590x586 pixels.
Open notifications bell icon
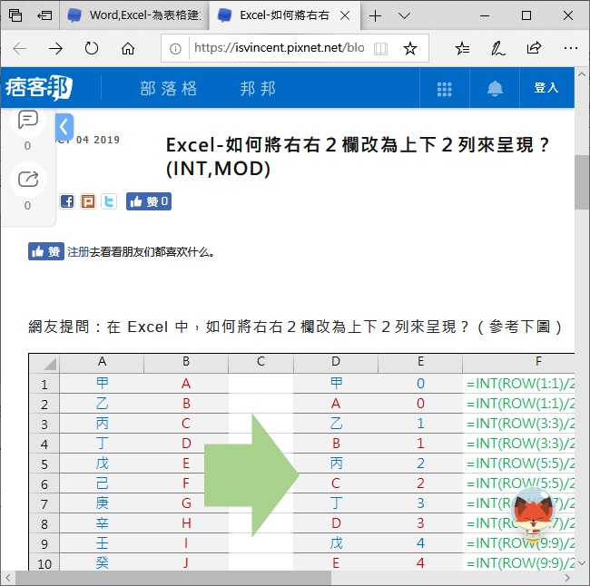pyautogui.click(x=495, y=89)
